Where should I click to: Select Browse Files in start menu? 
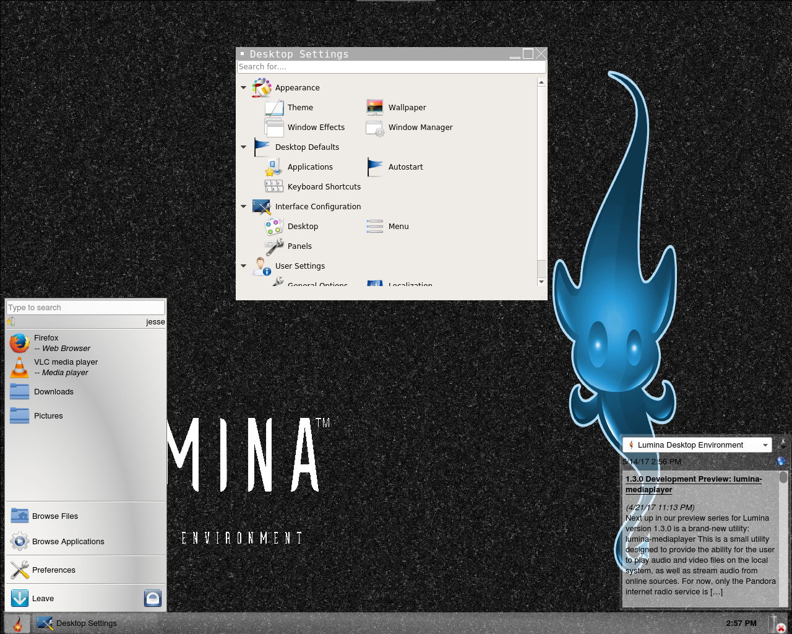85,516
